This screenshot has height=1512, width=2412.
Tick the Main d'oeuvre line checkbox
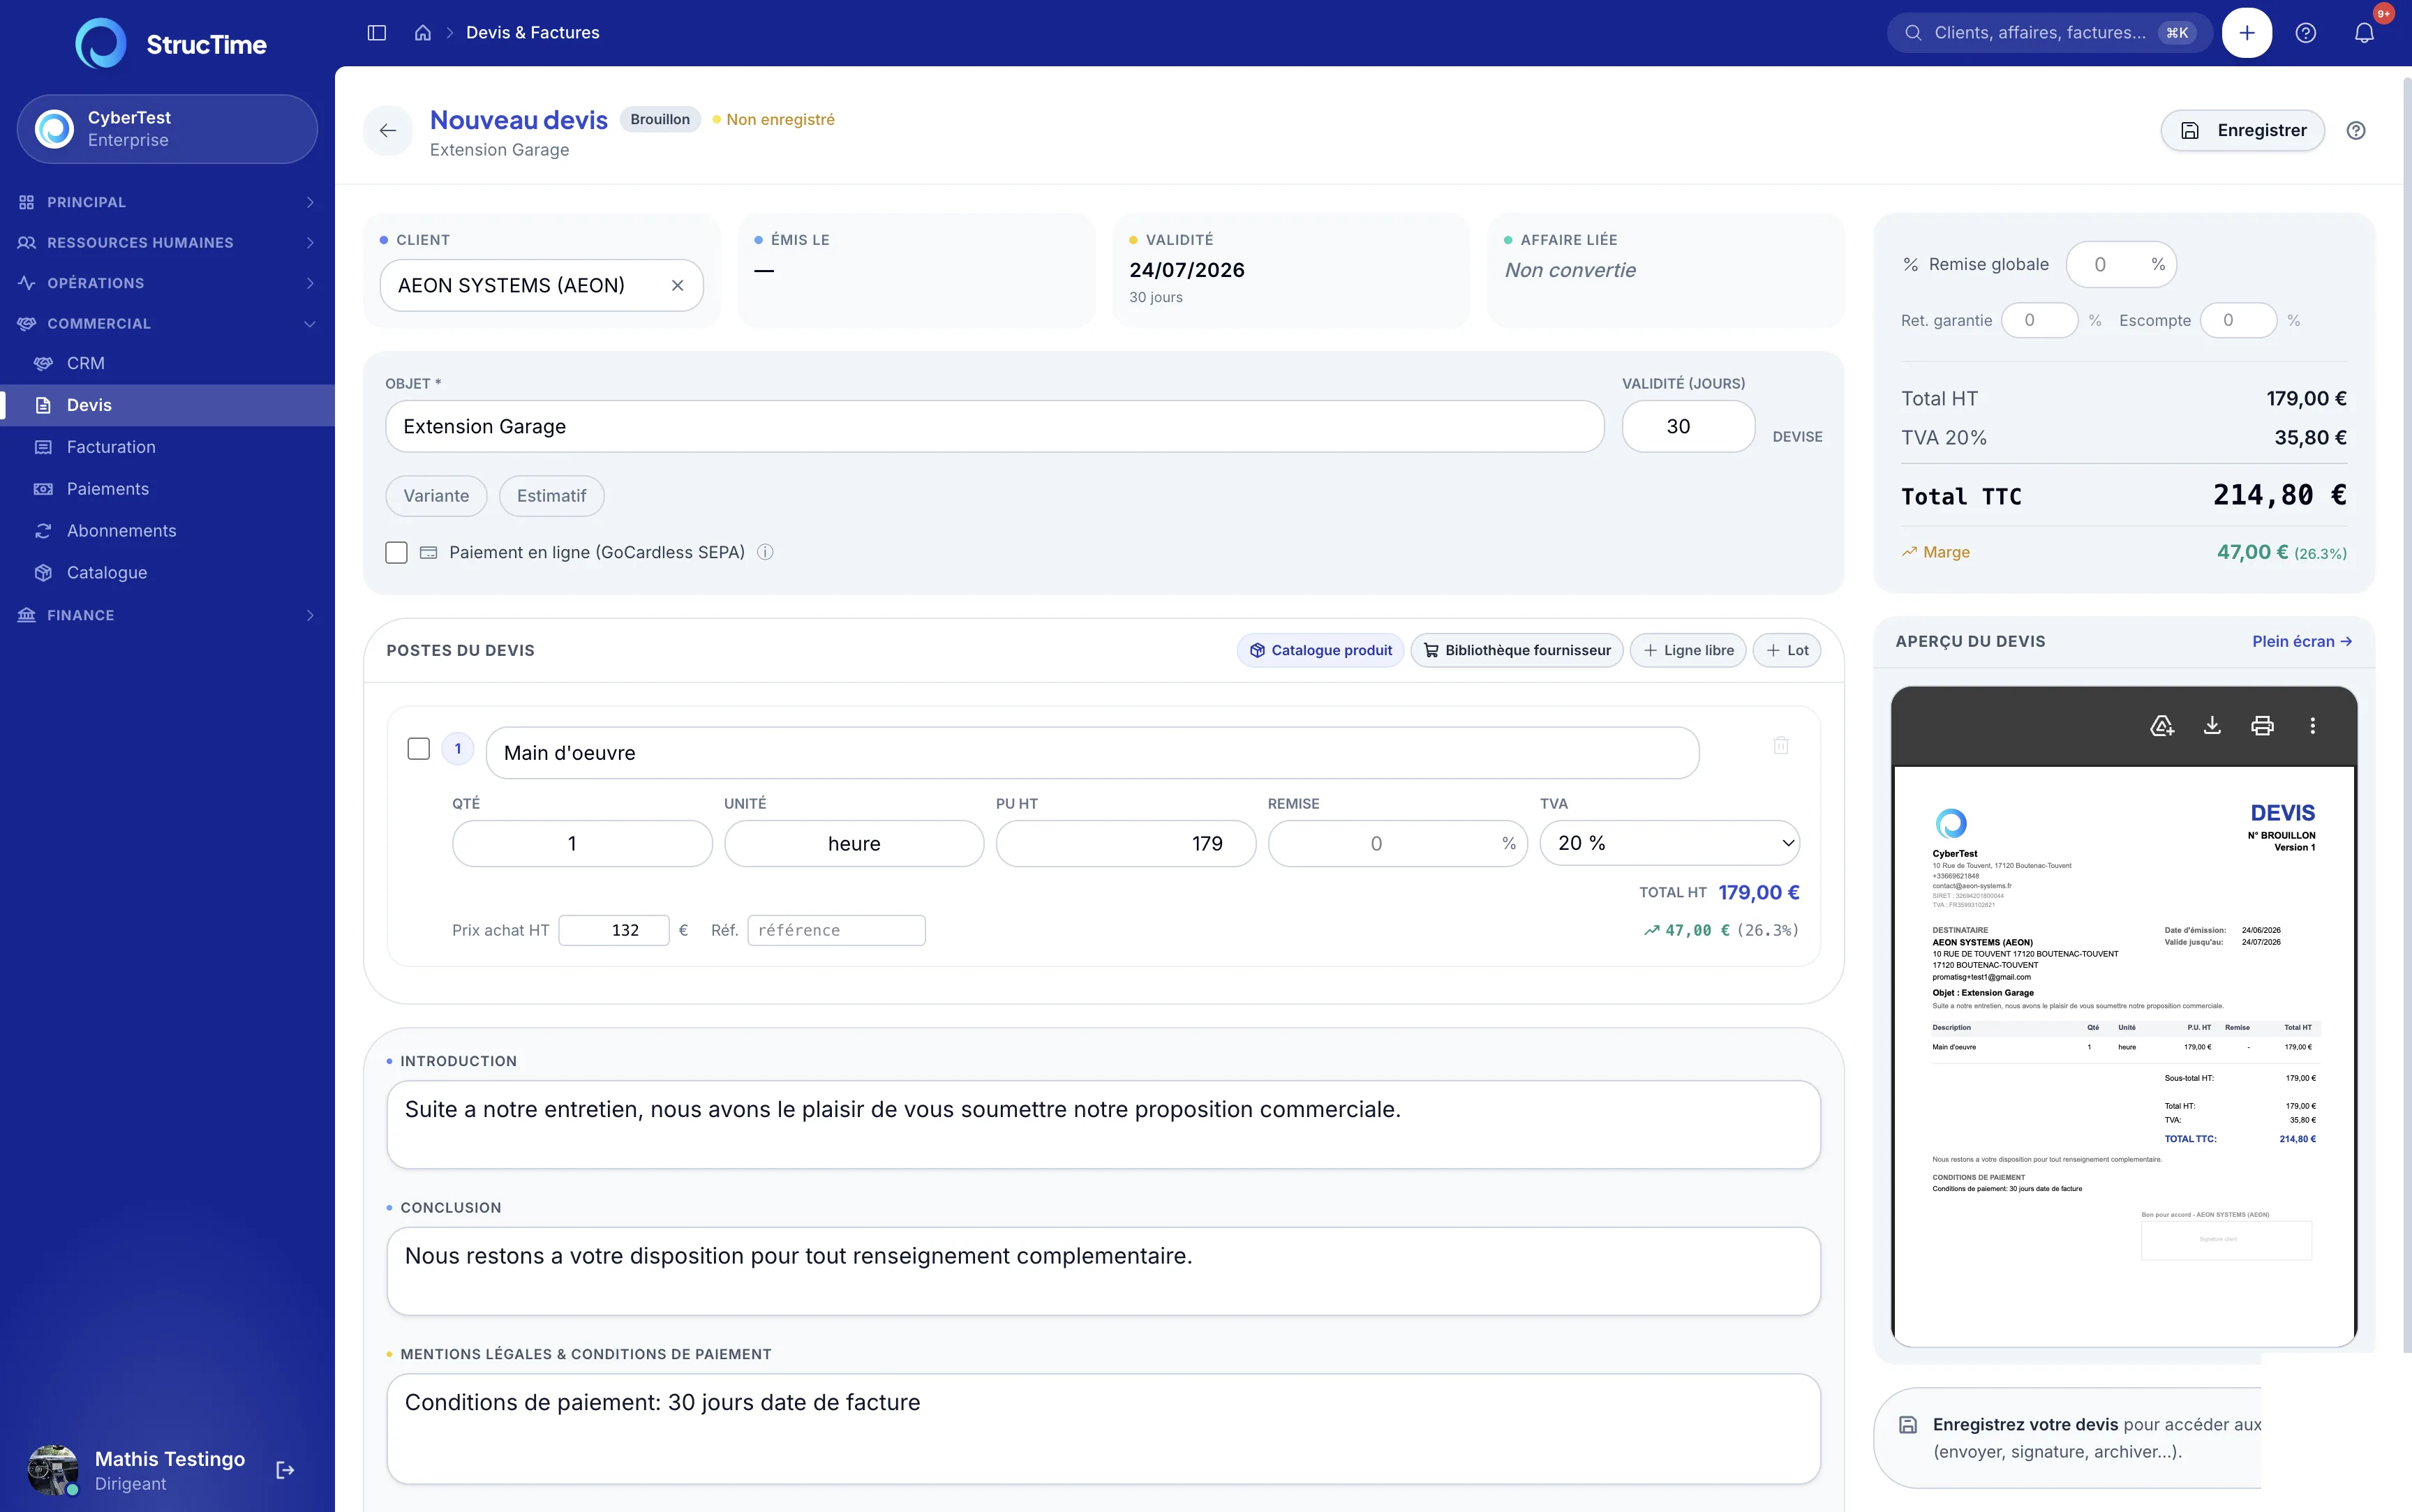coord(419,749)
